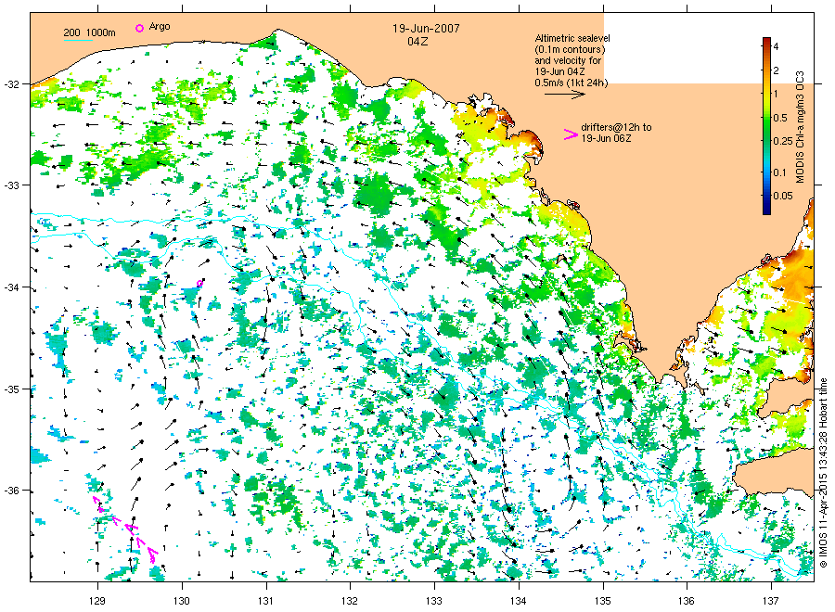
Task: Click the colorbar value 0.1 label
Action: click(x=779, y=172)
